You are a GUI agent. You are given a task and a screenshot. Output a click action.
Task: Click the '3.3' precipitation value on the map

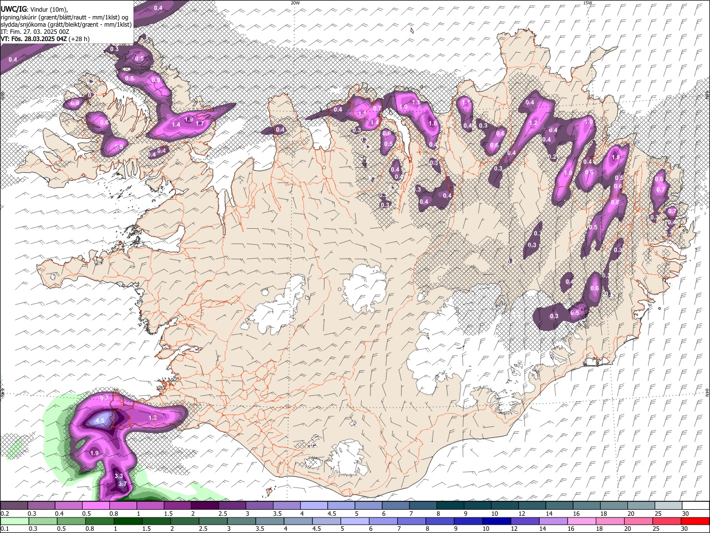click(119, 476)
